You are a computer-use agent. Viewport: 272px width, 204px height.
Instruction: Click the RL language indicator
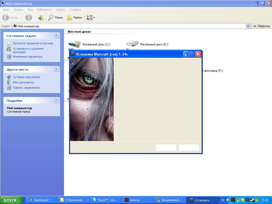[223, 200]
